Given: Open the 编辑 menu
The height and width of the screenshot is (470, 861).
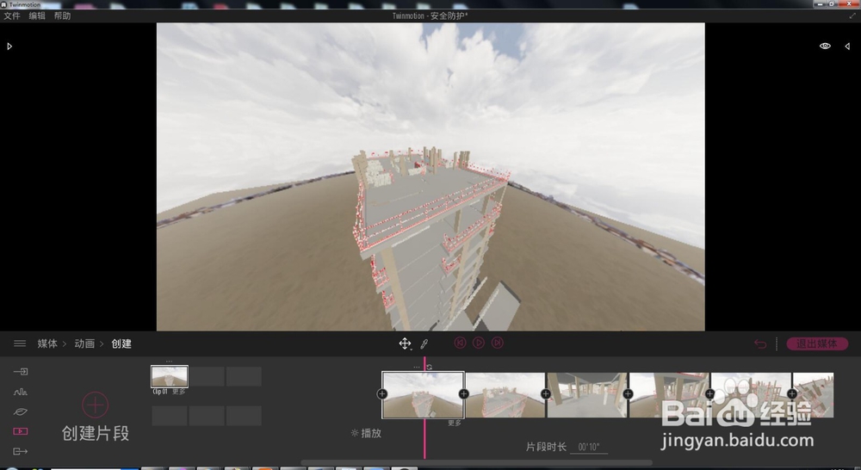Looking at the screenshot, I should [x=37, y=15].
